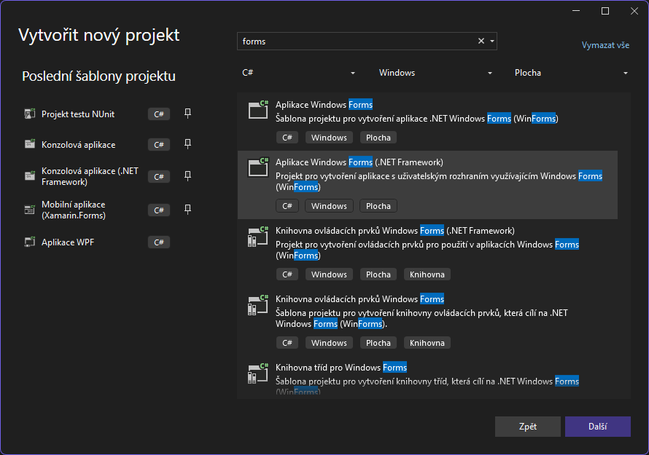
Task: Toggle pin for Mobilní aplikace (Xamarin.Forms)
Action: (x=187, y=210)
